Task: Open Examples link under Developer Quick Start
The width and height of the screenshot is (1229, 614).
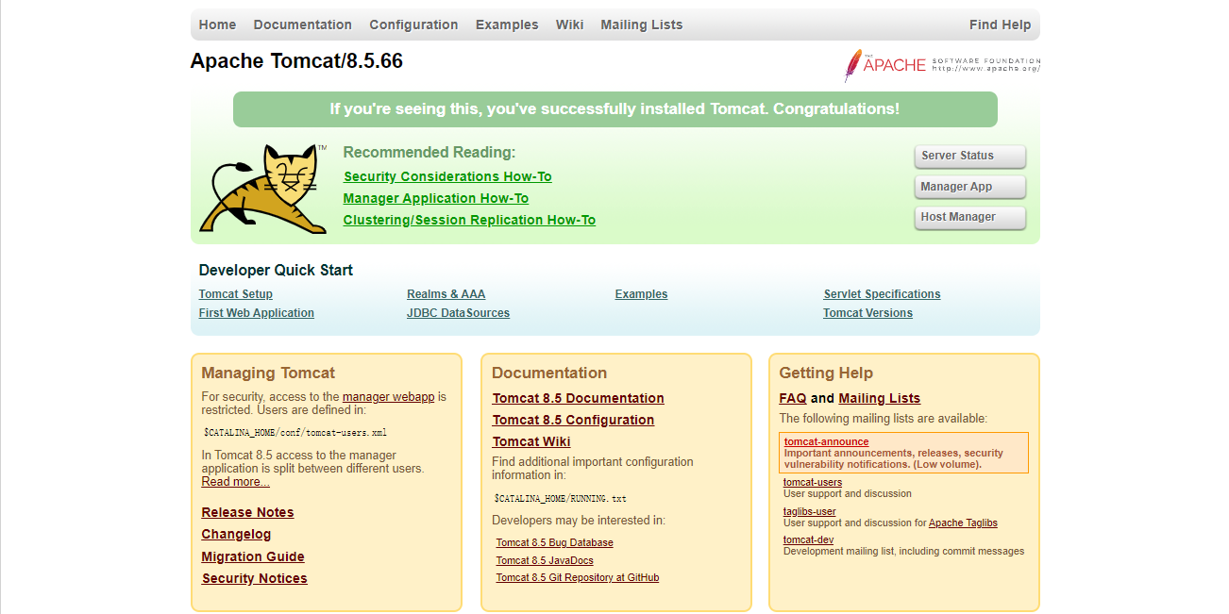Action: point(641,294)
